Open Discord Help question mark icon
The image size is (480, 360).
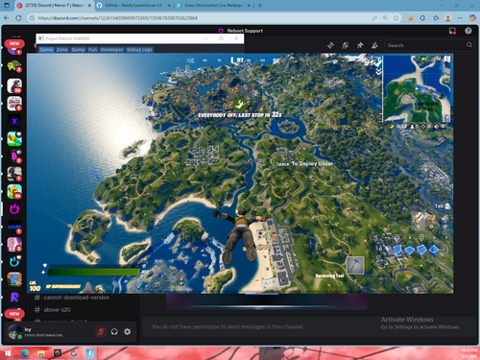point(468,31)
